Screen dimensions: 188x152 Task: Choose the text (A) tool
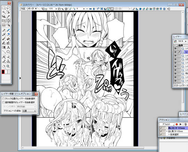click(x=8, y=47)
